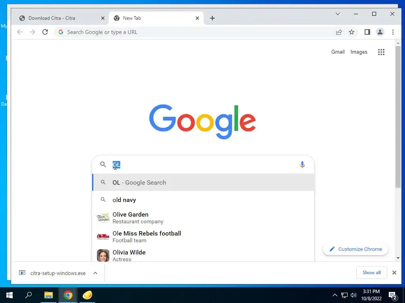405x303 pixels.
Task: Select the New Tab tab
Action: [x=156, y=18]
